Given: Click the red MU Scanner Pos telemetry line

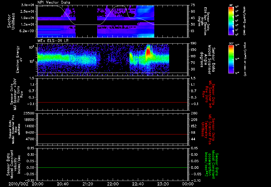Looking at the screenshot, I should click(x=112, y=134).
